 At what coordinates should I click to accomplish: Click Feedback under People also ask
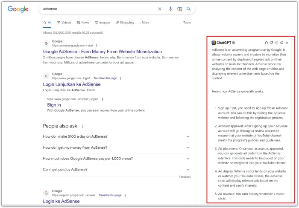(185, 177)
